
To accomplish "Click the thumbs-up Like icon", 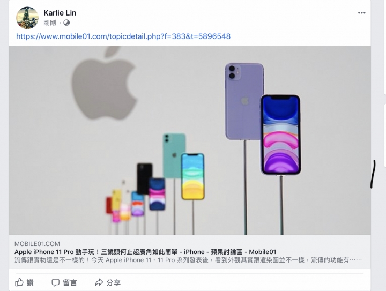I will (x=19, y=282).
